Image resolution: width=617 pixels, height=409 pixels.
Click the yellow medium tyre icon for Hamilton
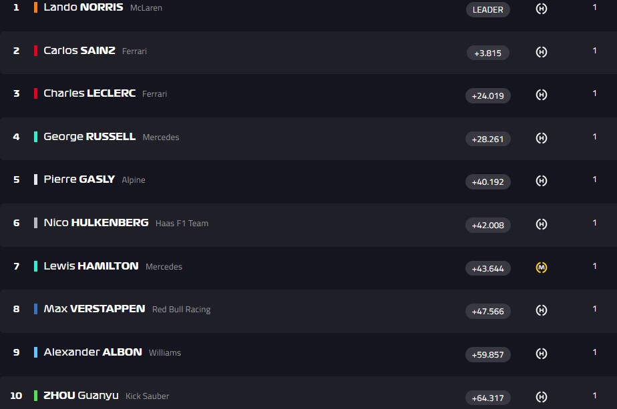pos(542,268)
